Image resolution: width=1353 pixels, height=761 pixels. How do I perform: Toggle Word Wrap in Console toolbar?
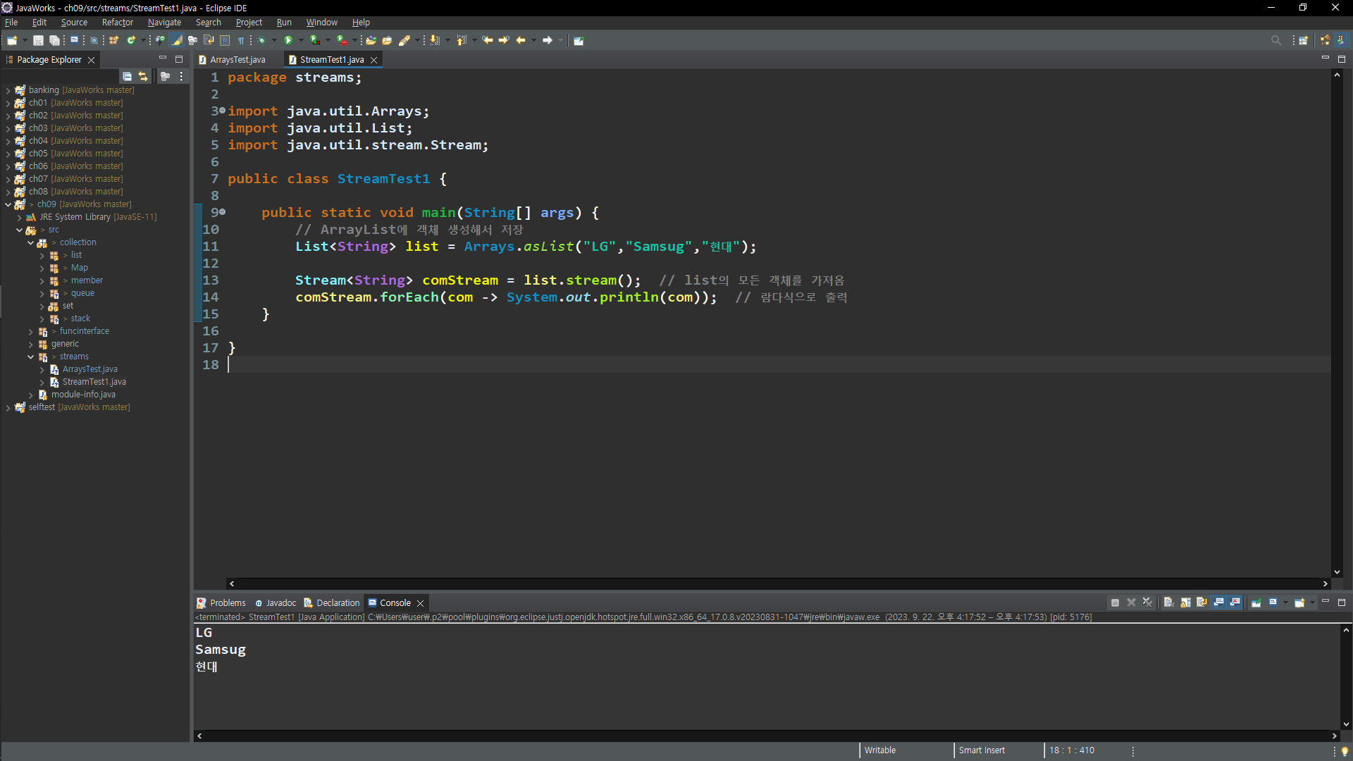1202,602
